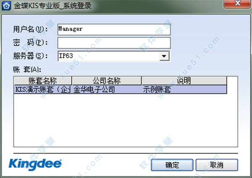Click empty area in account list
This screenshot has width=252, height=178.
pyautogui.click(x=125, y=120)
